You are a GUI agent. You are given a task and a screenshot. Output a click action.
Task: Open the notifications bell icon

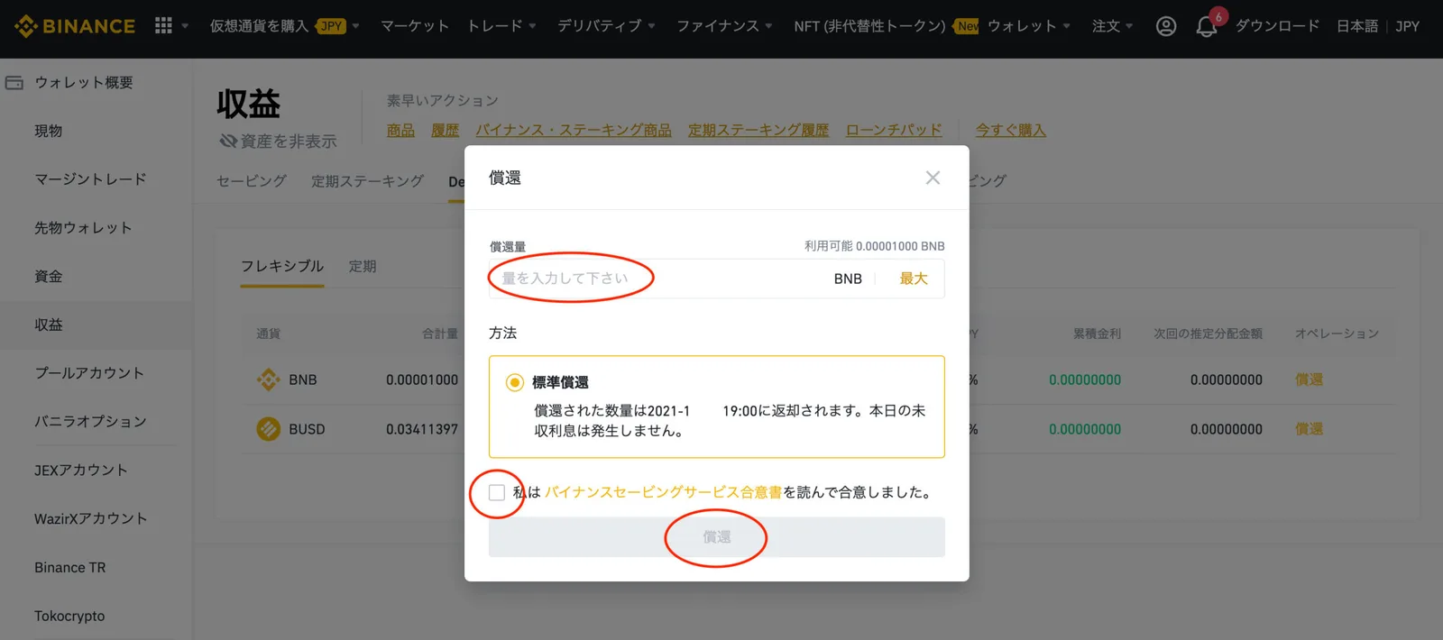point(1206,26)
